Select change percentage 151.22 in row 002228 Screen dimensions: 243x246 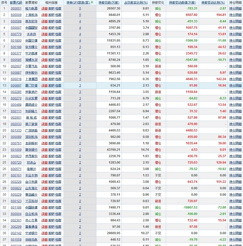coord(221,182)
